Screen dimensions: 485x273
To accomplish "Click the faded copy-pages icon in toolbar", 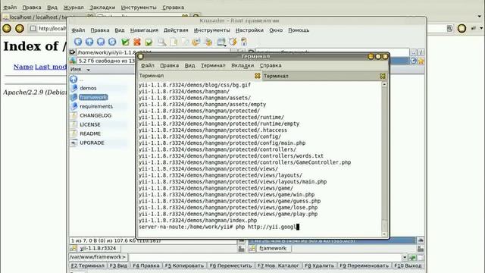I will [x=185, y=42].
